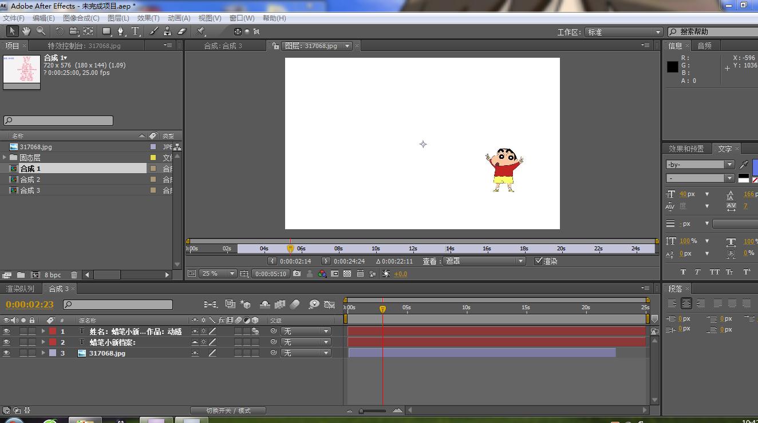Toggle the layer panel lock icon in tab
Screen dimensions: 758x423
coord(276,46)
